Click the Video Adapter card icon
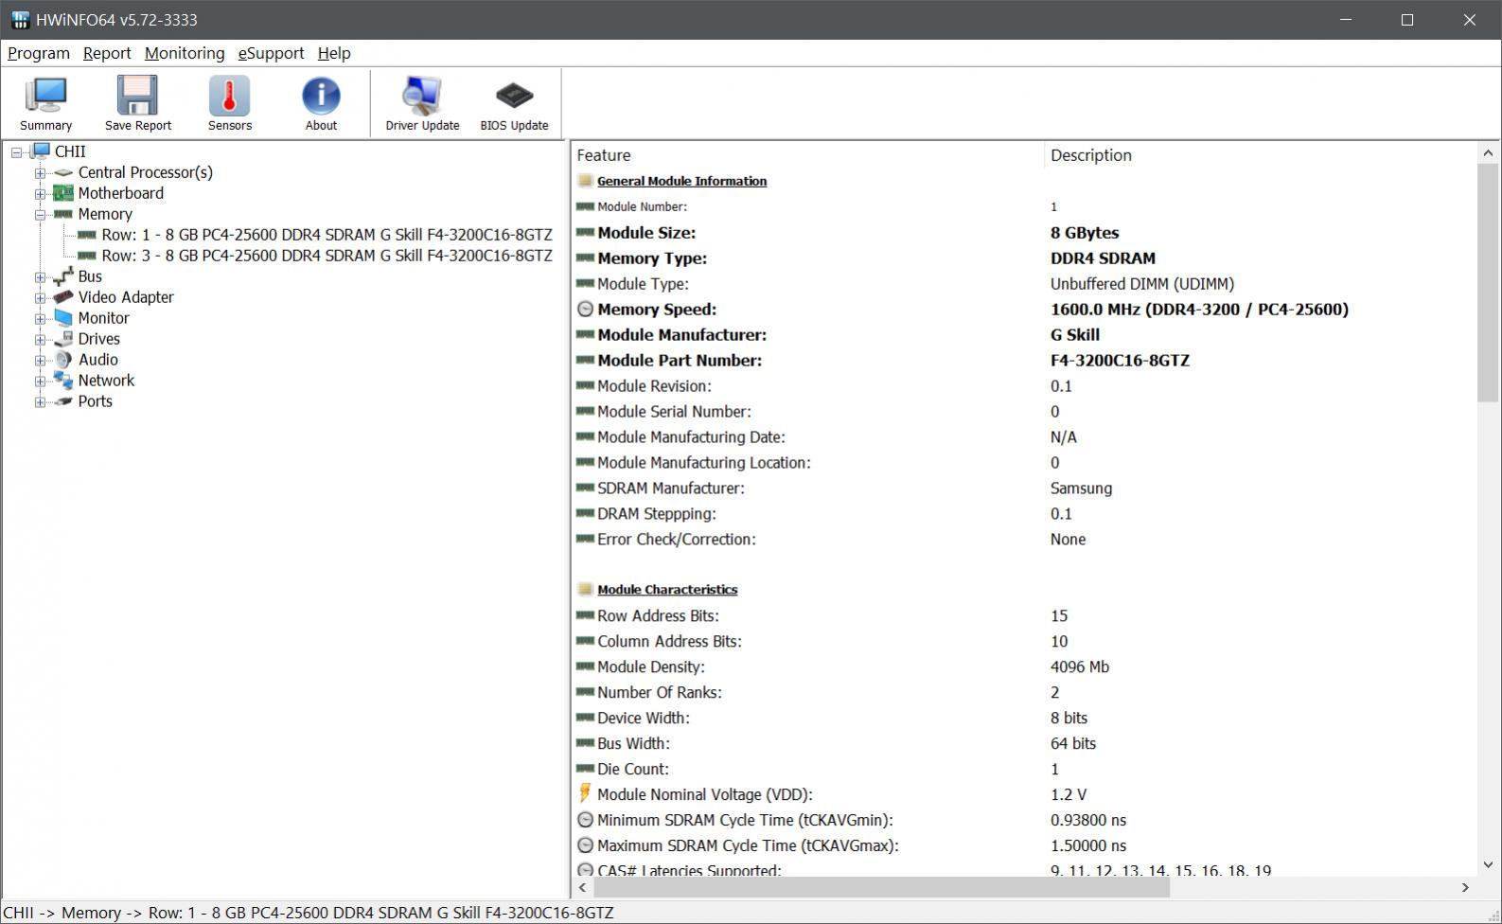 pos(63,297)
